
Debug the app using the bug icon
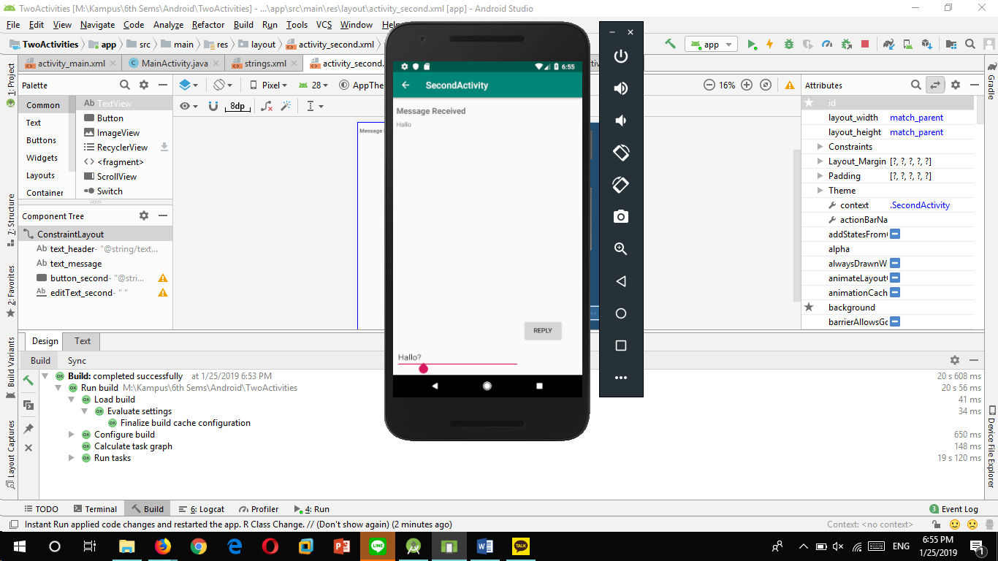[x=789, y=44]
